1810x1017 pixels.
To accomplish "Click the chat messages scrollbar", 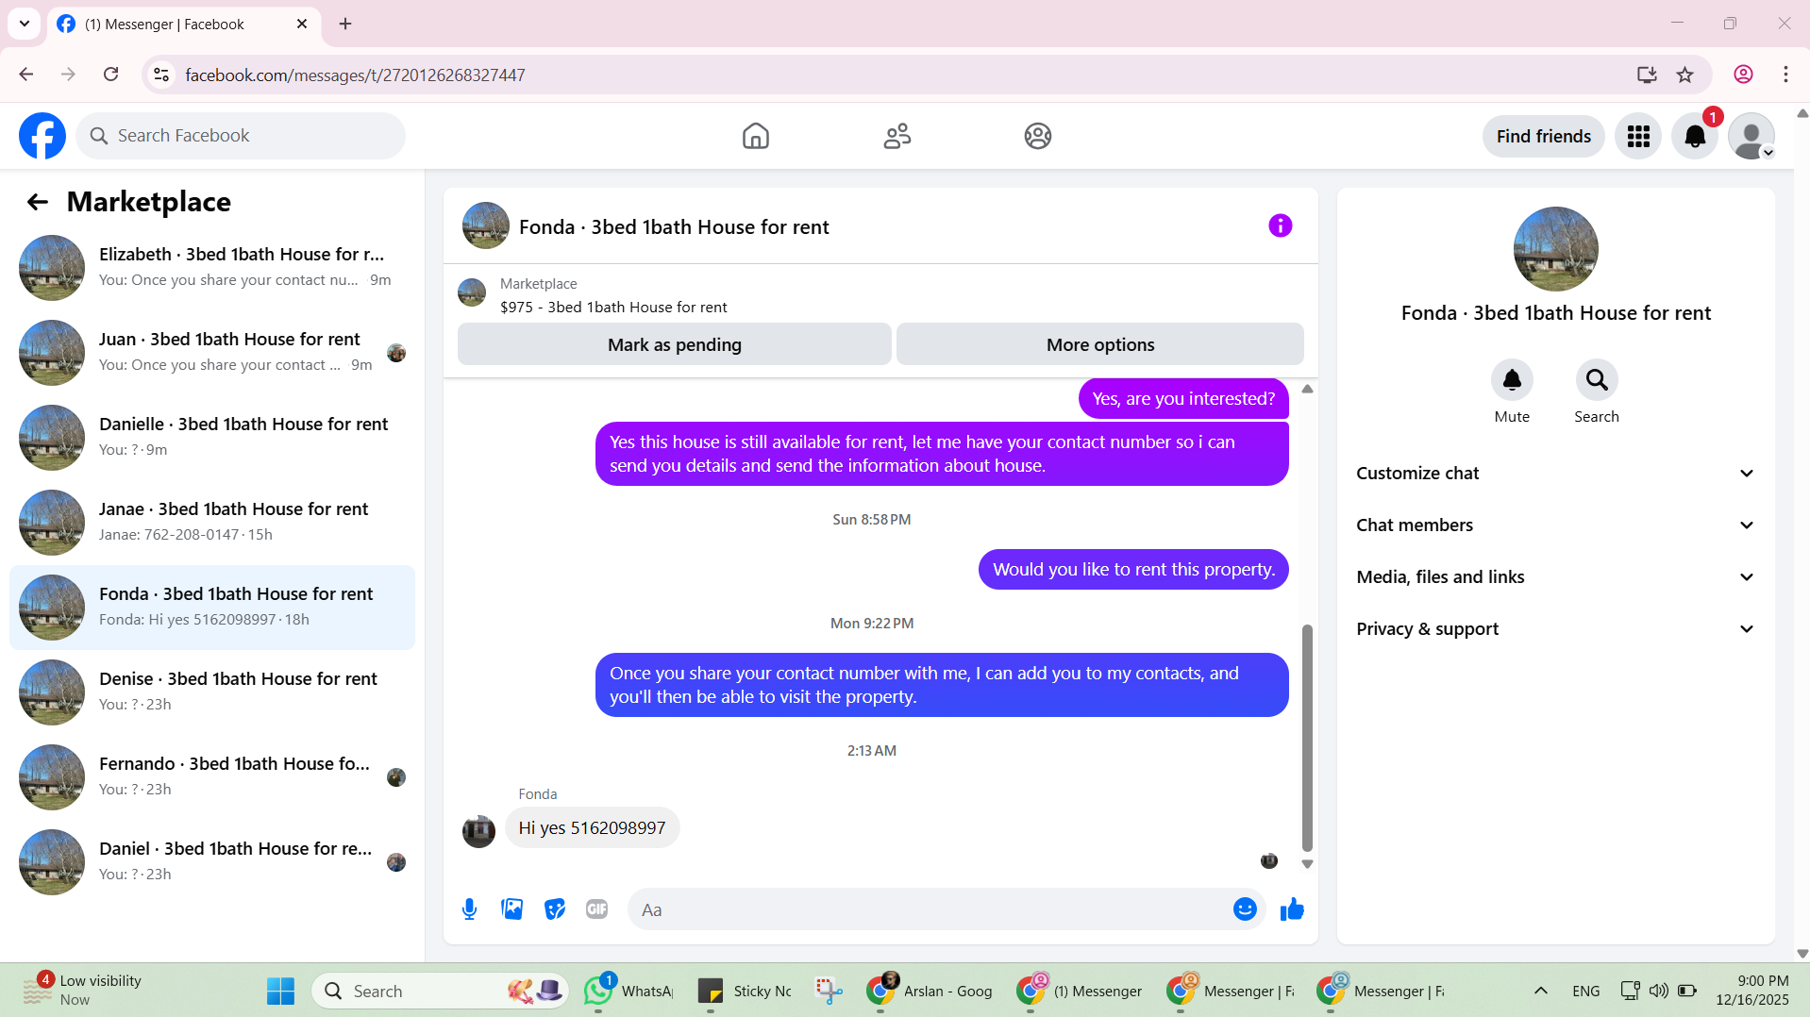I will point(1307,738).
